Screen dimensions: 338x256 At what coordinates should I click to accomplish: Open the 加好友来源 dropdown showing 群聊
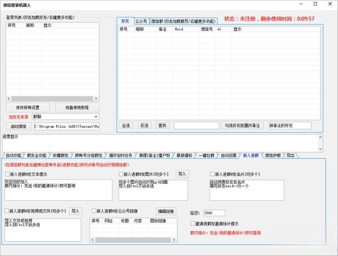point(65,117)
